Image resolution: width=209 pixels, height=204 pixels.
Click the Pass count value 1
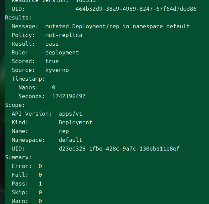(40, 184)
